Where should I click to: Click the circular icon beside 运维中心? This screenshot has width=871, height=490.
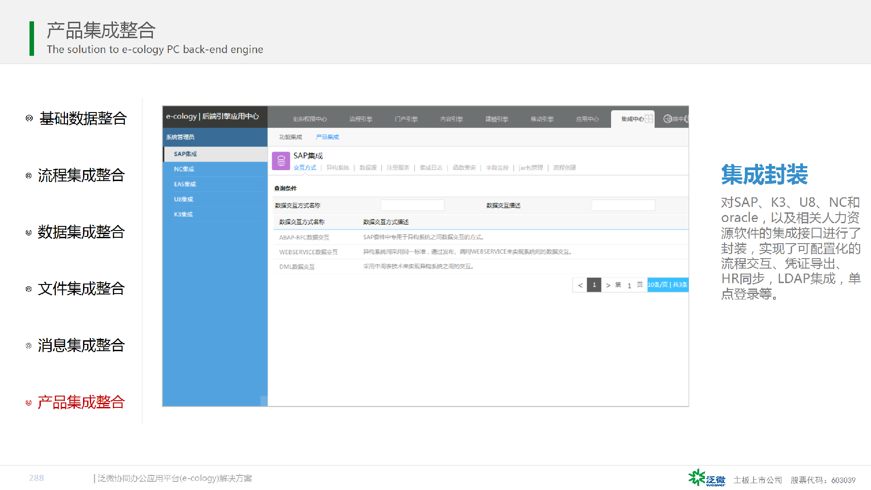click(x=667, y=119)
